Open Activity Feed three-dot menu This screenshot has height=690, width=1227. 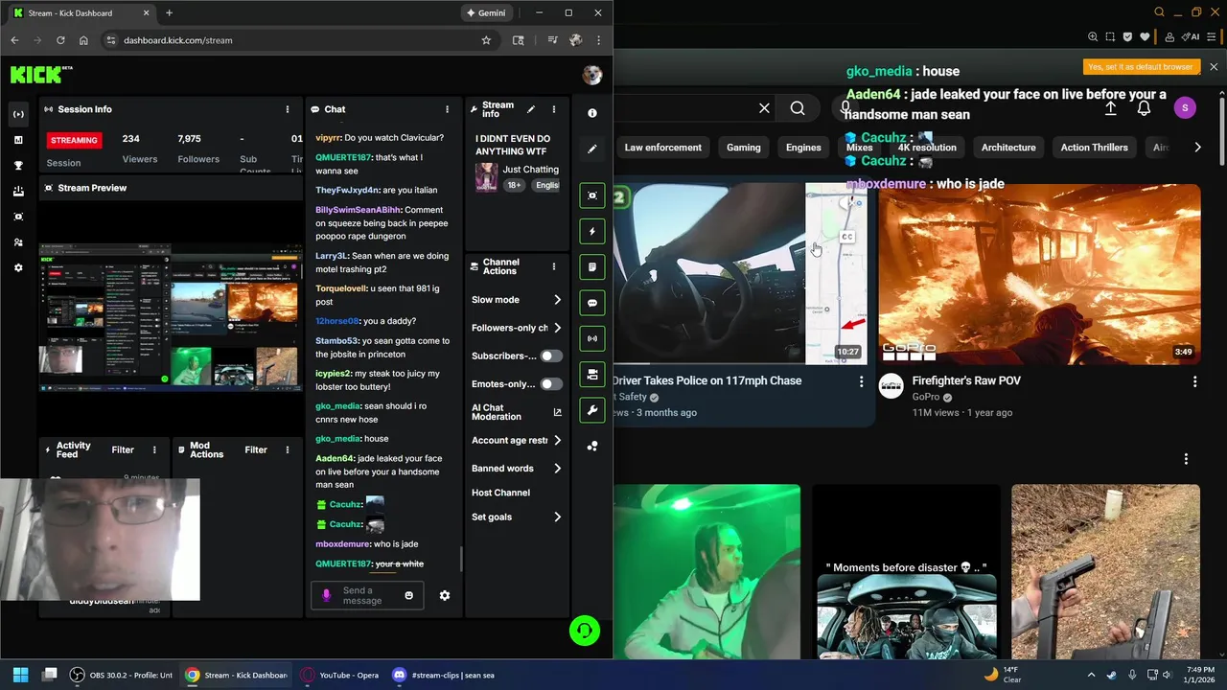(154, 449)
